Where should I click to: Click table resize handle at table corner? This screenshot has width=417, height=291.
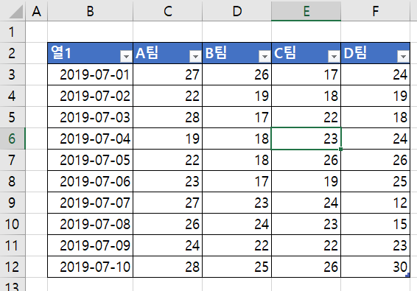407,276
